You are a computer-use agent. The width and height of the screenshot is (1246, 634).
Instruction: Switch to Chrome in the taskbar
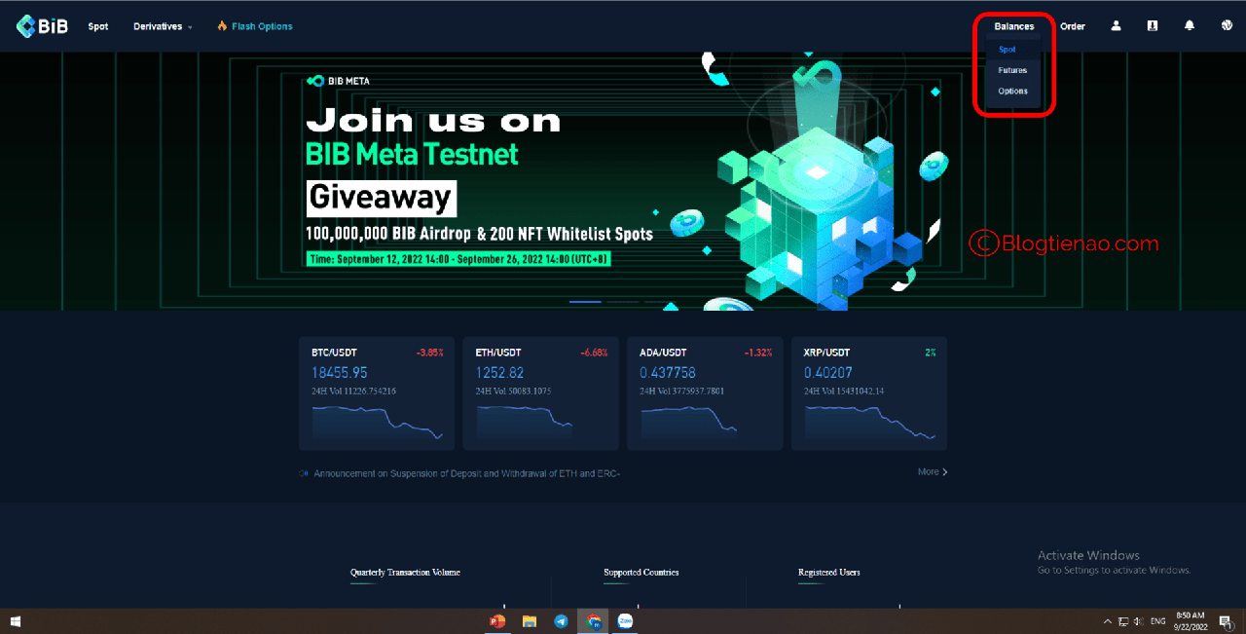(x=593, y=621)
